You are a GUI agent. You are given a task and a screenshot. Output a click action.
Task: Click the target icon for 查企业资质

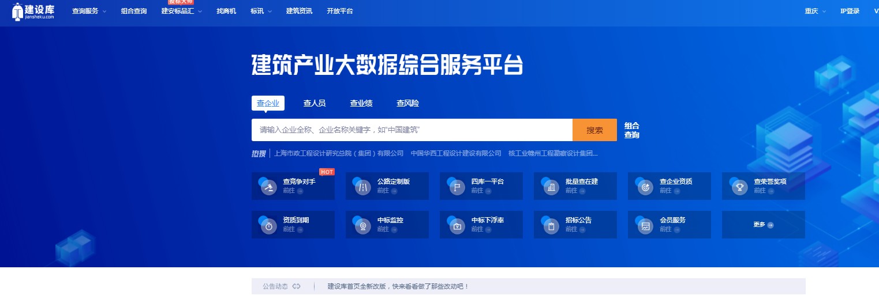(645, 188)
